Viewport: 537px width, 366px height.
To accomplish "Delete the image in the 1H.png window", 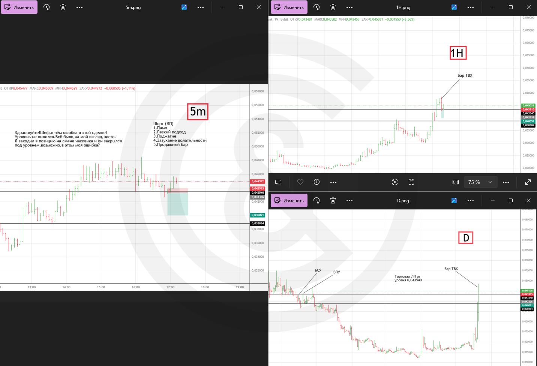I will [333, 7].
